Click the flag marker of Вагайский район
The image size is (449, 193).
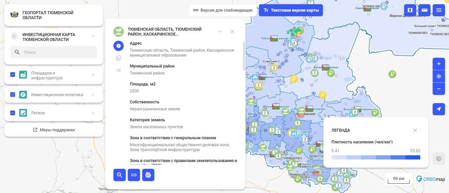pos(326,68)
